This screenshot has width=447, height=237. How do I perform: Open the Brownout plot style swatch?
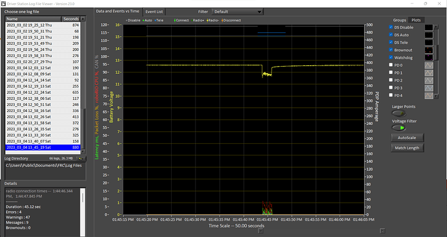tap(429, 50)
